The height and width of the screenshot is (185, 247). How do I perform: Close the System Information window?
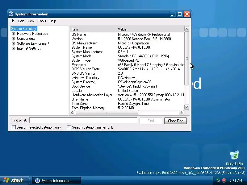tap(187, 14)
